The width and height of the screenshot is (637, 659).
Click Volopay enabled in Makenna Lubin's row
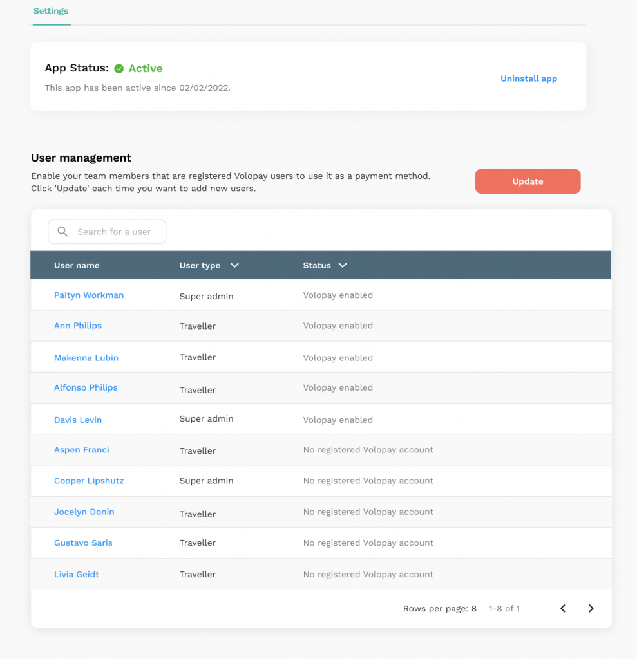coord(338,358)
